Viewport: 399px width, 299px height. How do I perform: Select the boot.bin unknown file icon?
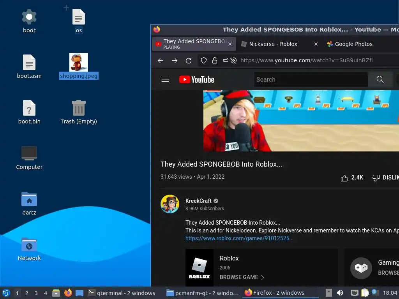(x=29, y=108)
